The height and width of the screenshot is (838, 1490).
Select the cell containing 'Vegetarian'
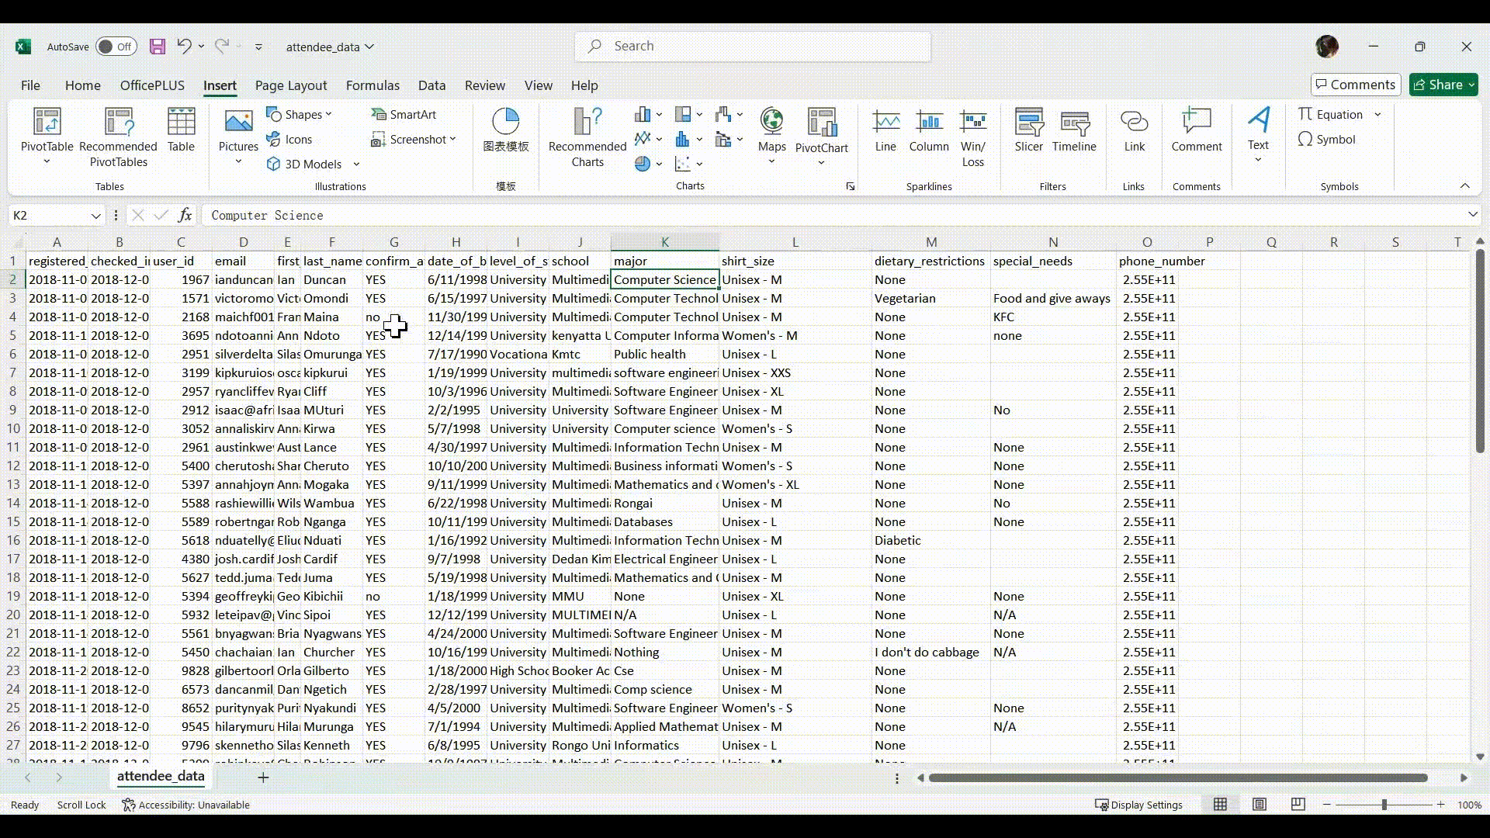930,299
